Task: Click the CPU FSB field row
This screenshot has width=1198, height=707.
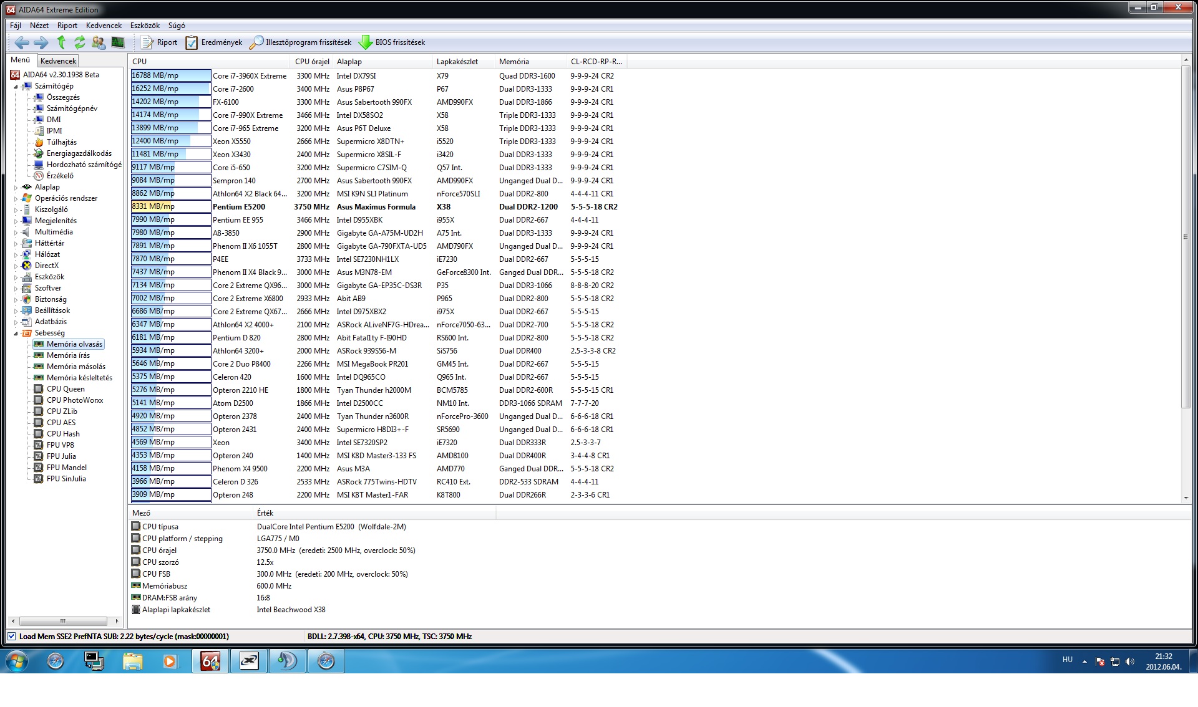Action: [312, 574]
